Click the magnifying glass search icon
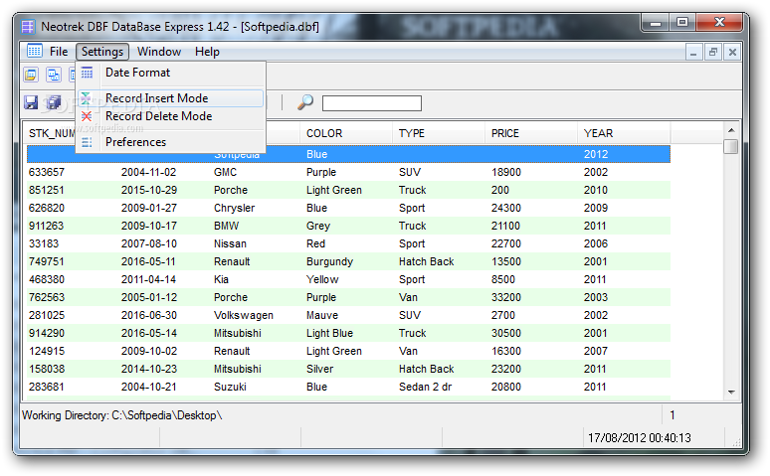Screen dimensions: 770x476 (305, 102)
